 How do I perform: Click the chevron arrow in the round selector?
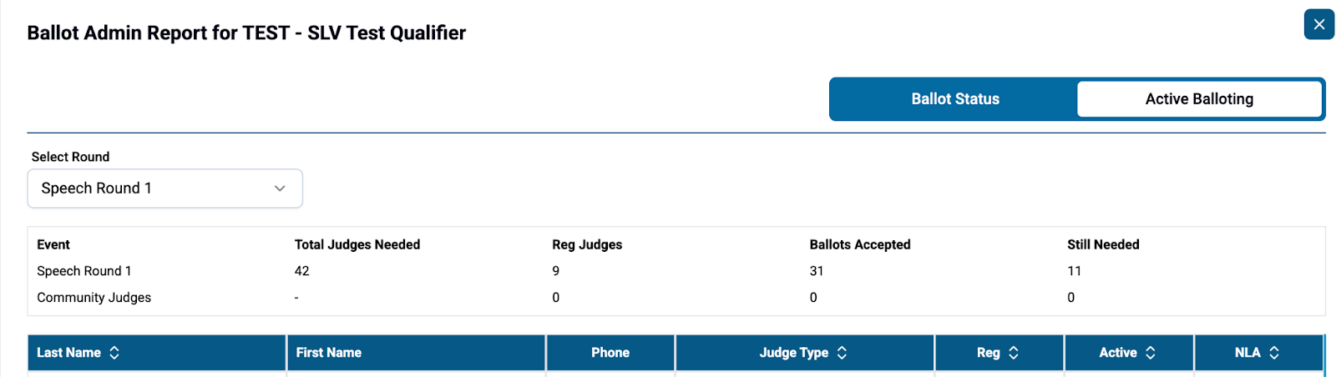(x=280, y=188)
